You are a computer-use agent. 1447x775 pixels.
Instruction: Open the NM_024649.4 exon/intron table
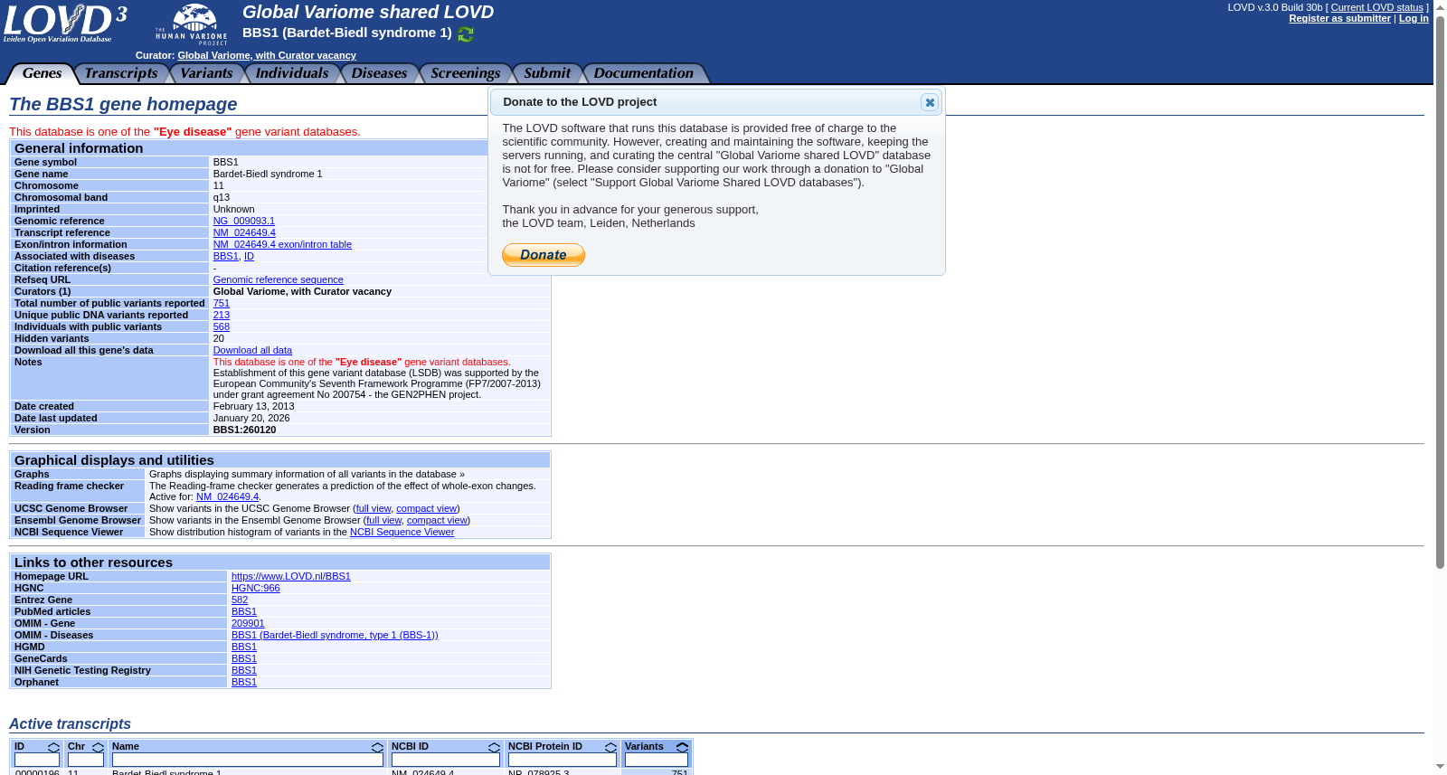point(282,244)
